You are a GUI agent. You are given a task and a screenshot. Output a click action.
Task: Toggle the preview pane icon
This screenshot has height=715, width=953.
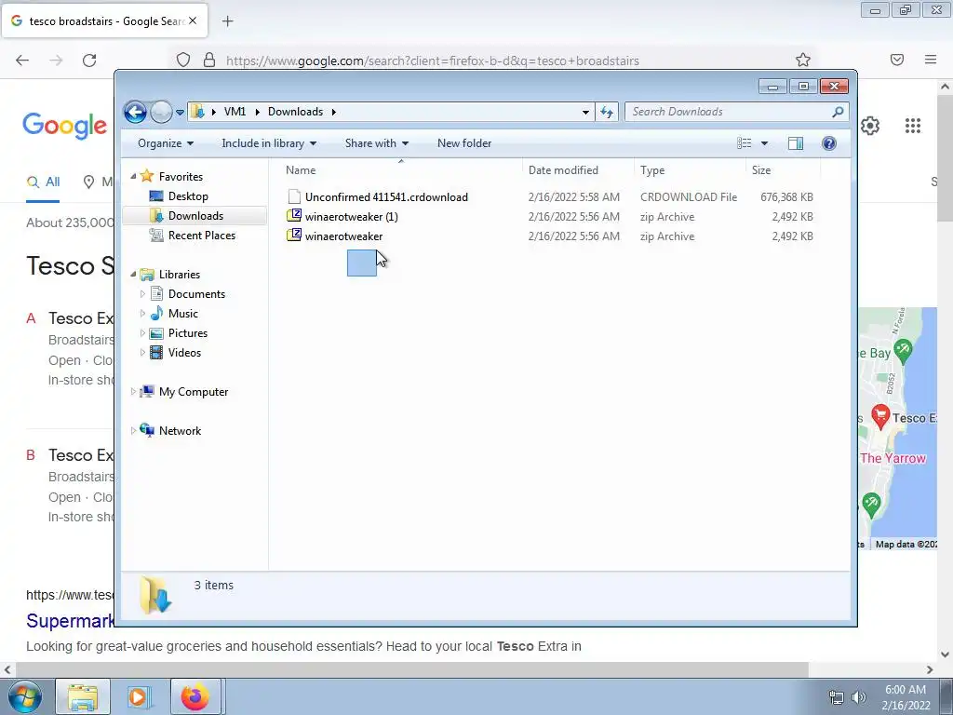795,143
